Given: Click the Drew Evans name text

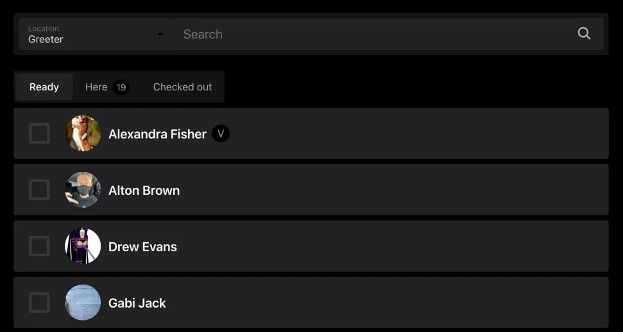Looking at the screenshot, I should click(142, 247).
